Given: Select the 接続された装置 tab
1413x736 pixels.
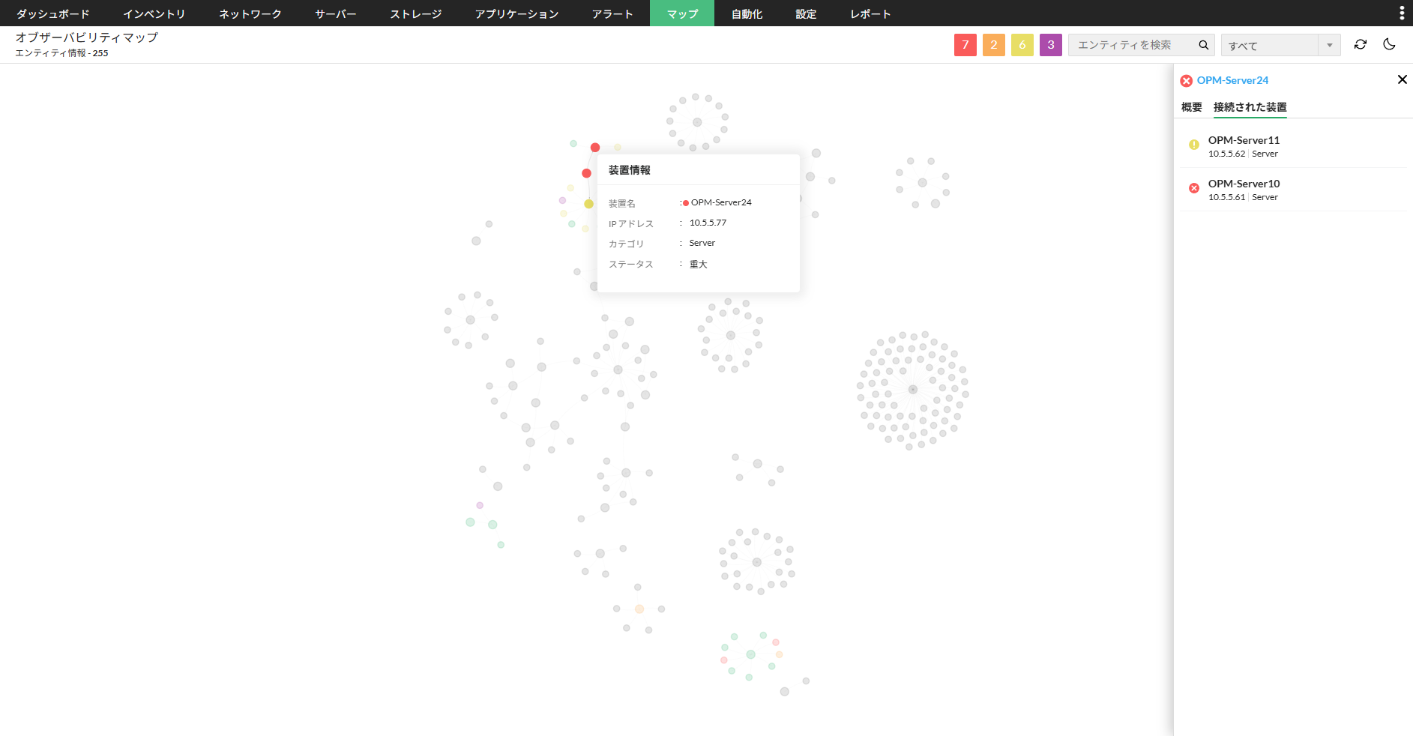Looking at the screenshot, I should point(1250,107).
